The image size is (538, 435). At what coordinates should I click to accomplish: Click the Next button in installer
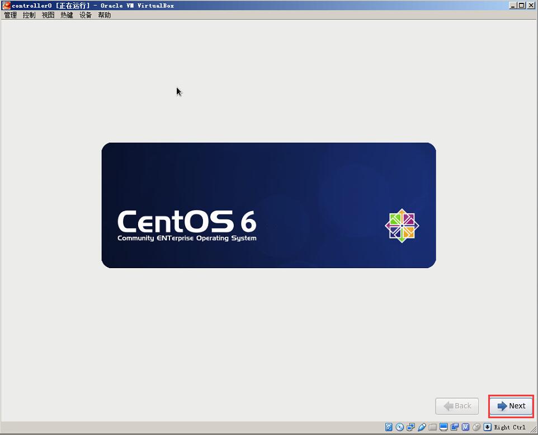pyautogui.click(x=511, y=406)
